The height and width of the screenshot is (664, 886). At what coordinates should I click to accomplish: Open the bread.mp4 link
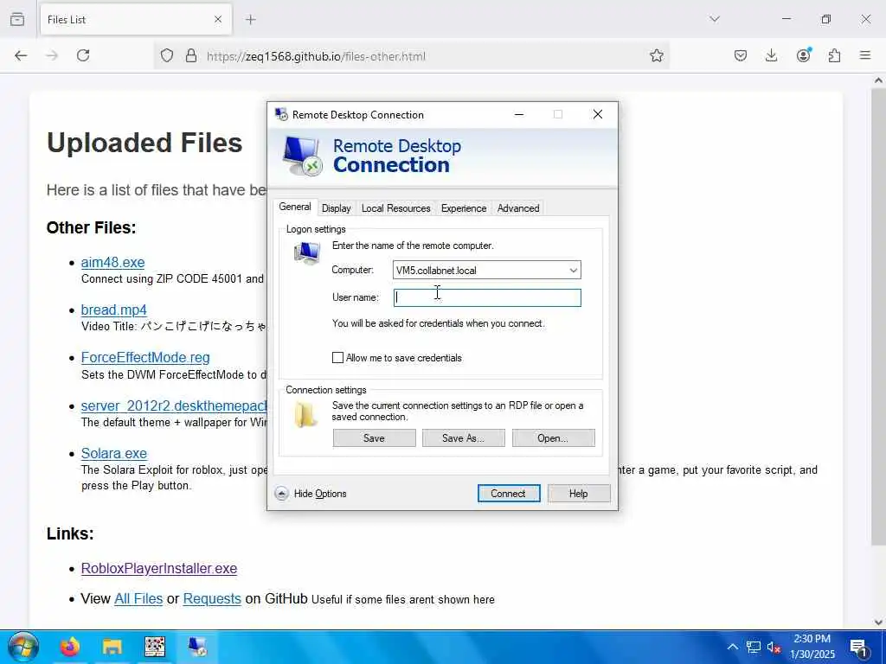click(113, 310)
